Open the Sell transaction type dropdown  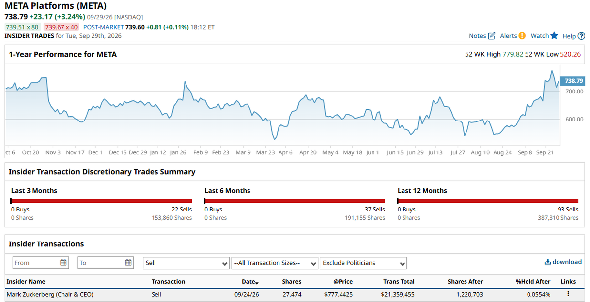click(x=186, y=263)
